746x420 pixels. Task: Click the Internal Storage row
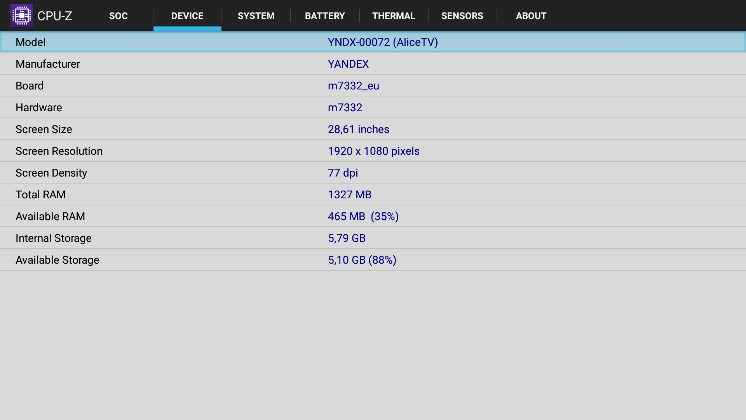(373, 238)
